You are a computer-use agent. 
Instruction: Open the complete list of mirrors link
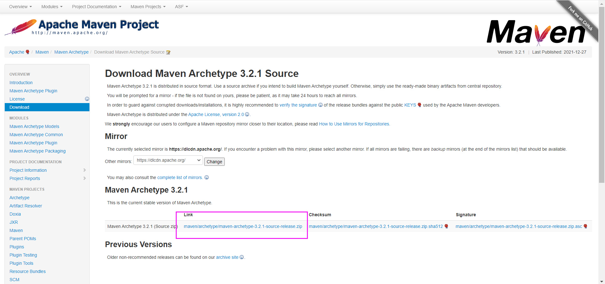point(180,177)
